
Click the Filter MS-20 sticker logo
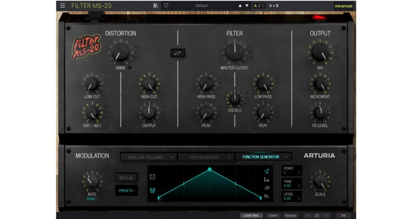[x=86, y=47]
